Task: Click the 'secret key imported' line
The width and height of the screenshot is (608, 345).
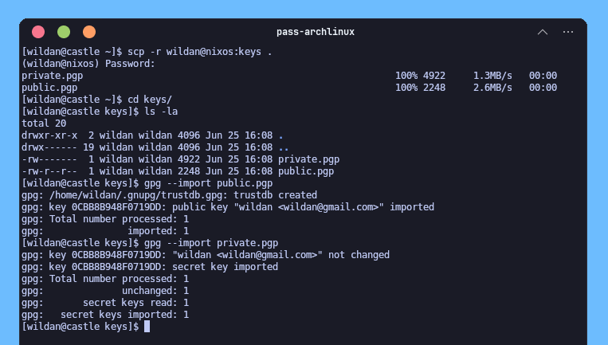Action: 150,267
